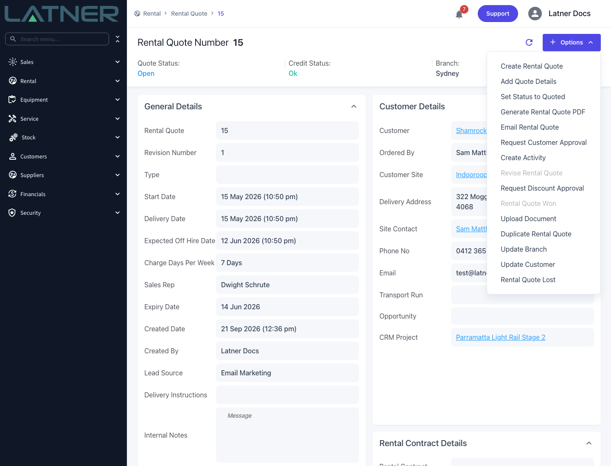Click the Internal Notes message box
611x466 pixels.
pos(287,435)
